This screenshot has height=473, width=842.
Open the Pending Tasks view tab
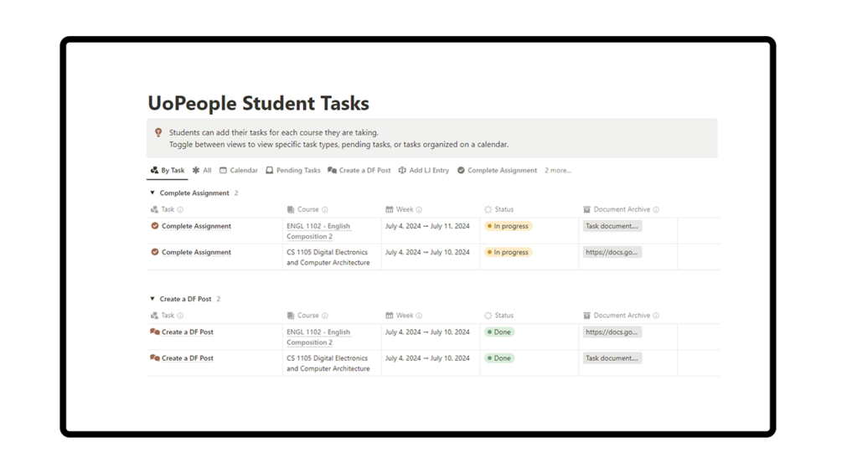(x=293, y=171)
